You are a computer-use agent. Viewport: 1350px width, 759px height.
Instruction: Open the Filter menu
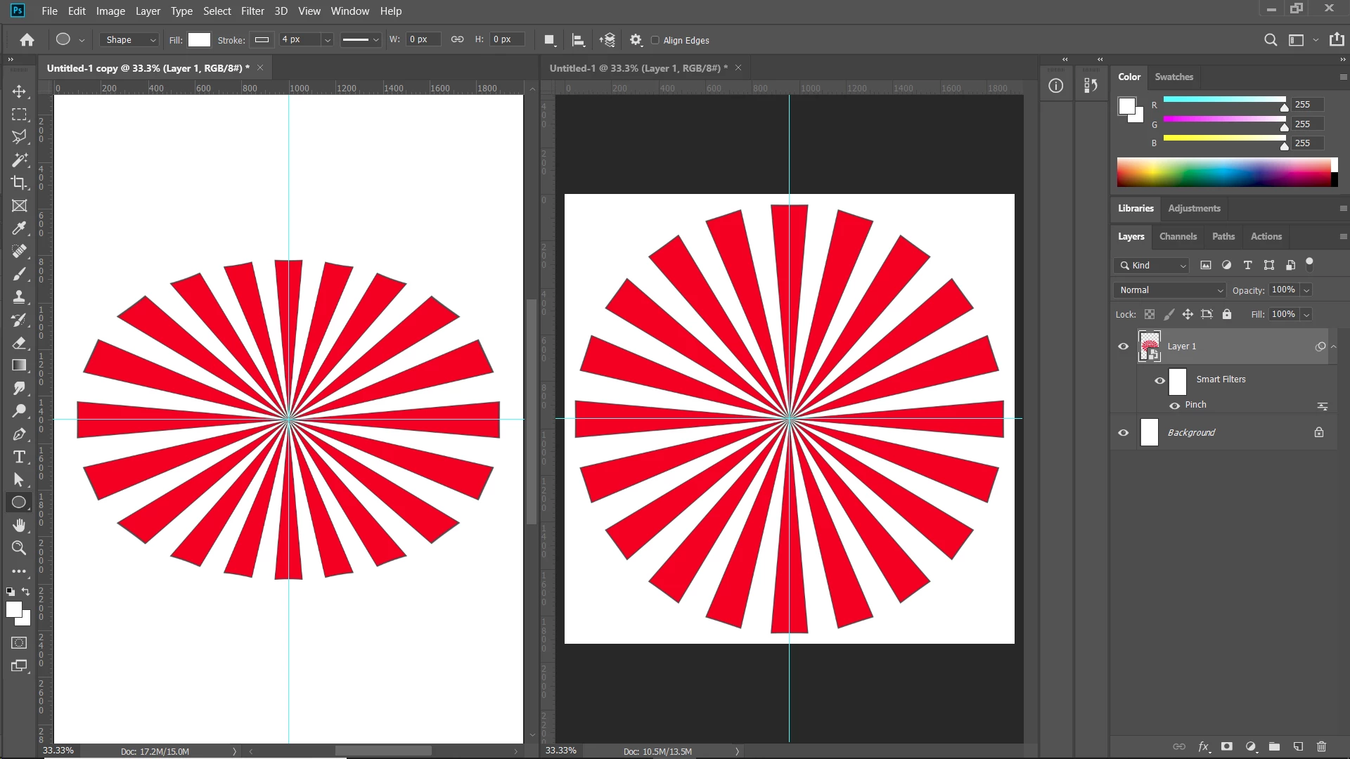click(252, 11)
